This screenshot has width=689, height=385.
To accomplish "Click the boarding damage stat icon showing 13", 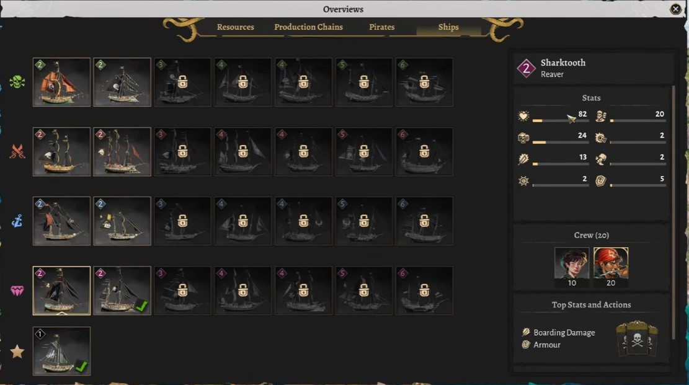I will point(523,159).
